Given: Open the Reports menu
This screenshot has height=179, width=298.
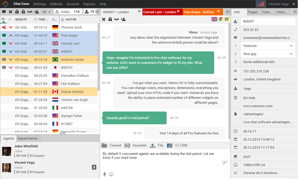Looking at the screenshot, I should 89,4.
